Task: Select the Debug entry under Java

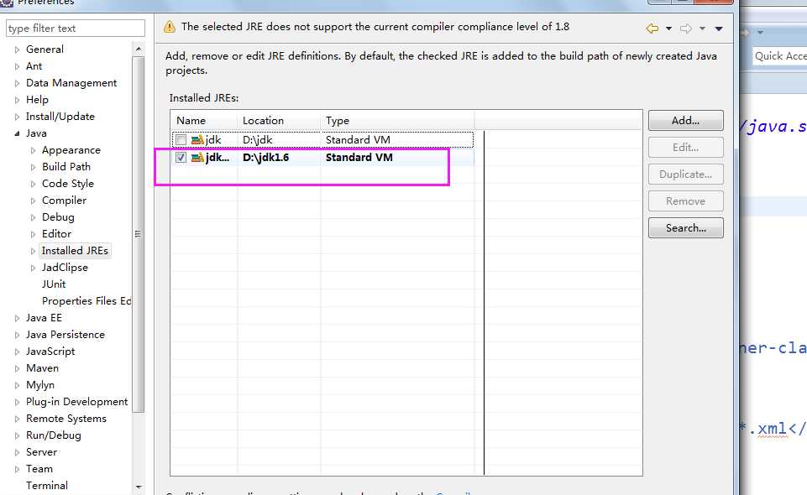Action: coord(58,217)
